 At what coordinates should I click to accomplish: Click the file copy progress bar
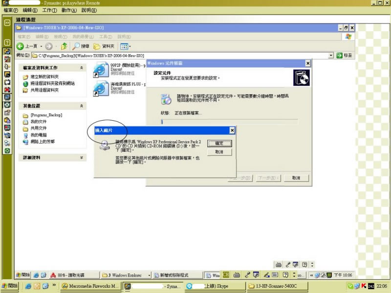[229, 122]
